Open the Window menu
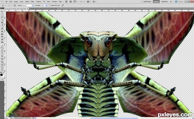The height and width of the screenshot is (119, 194). point(54,2)
